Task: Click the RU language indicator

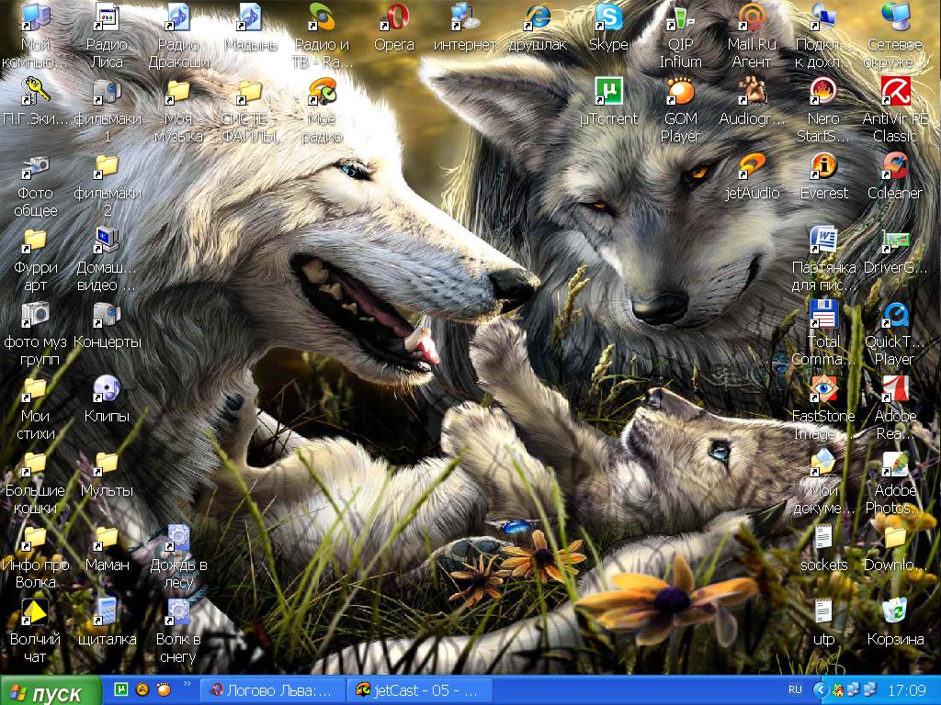Action: (x=795, y=690)
